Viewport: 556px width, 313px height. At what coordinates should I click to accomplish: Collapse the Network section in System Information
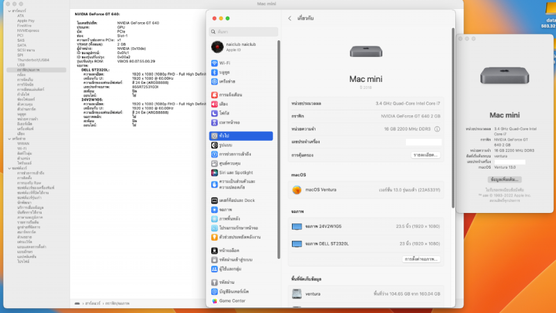(9, 139)
